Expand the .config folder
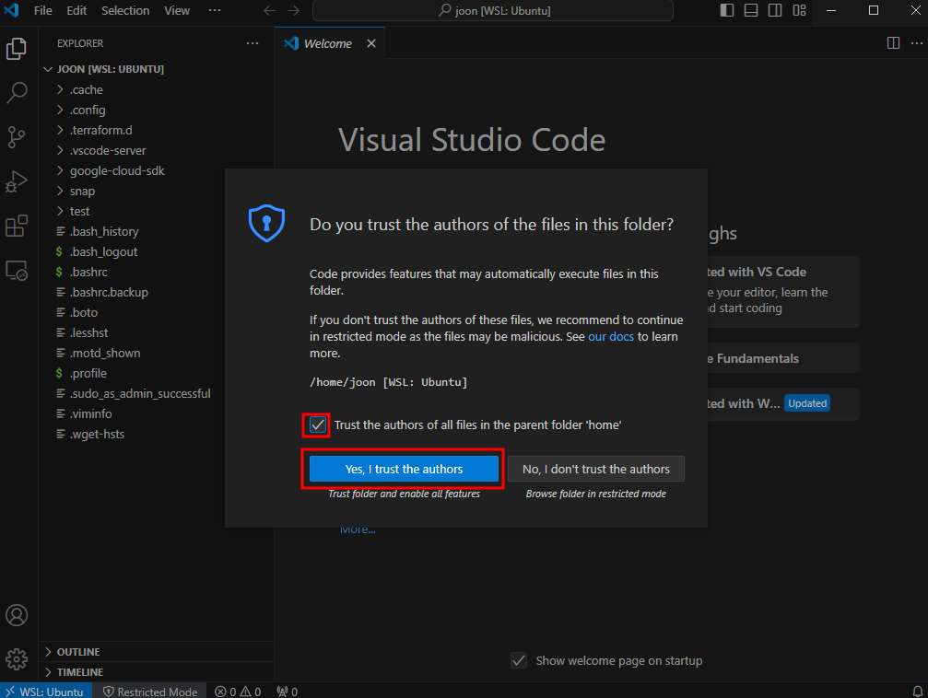The height and width of the screenshot is (698, 928). [x=157, y=110]
